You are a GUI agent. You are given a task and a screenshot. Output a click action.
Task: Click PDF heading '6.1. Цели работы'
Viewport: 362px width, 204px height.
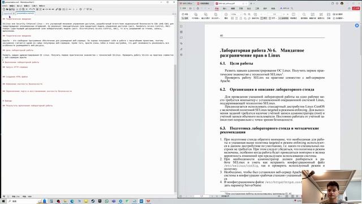pyautogui.click(x=236, y=63)
